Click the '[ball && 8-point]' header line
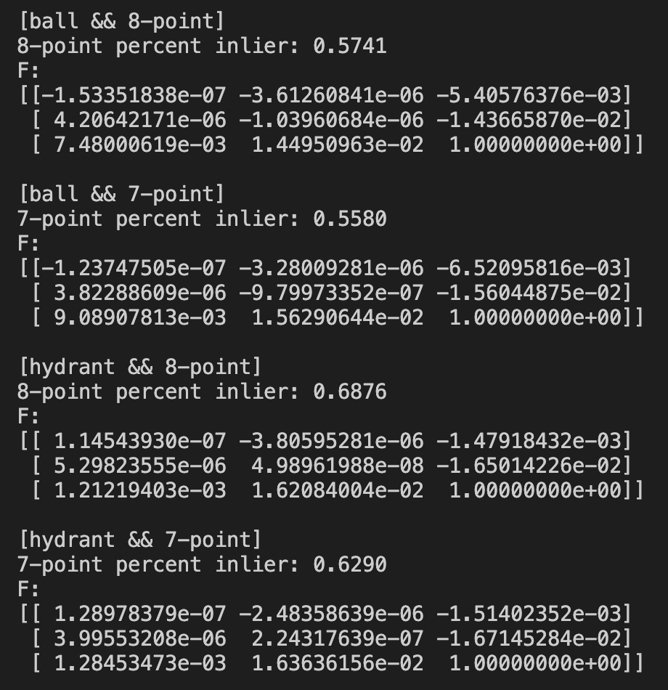 tap(122, 21)
